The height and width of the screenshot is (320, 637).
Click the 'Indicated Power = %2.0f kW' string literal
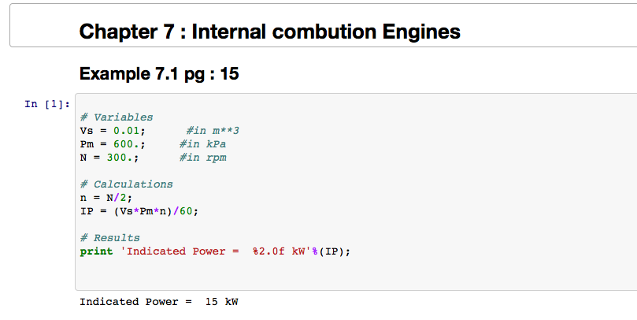coord(212,251)
